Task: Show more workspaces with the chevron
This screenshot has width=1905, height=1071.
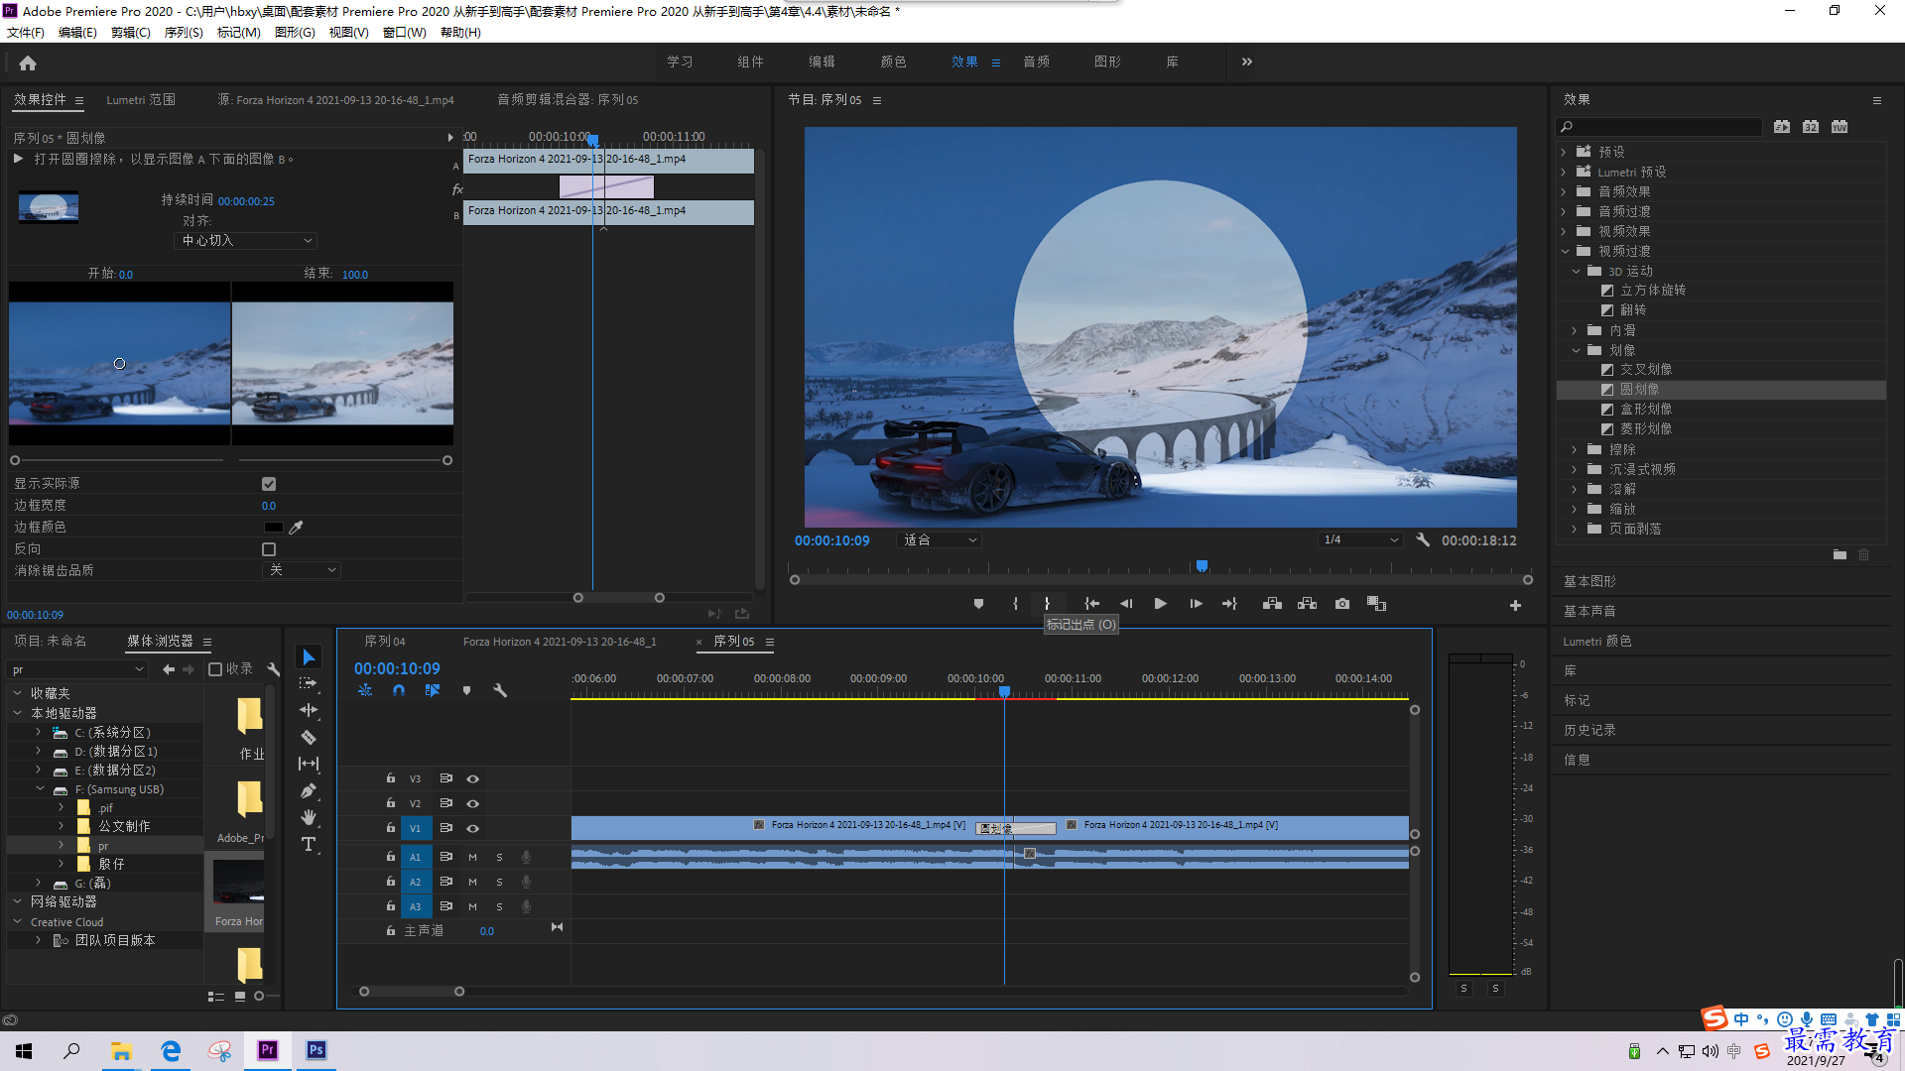Action: 1247,61
